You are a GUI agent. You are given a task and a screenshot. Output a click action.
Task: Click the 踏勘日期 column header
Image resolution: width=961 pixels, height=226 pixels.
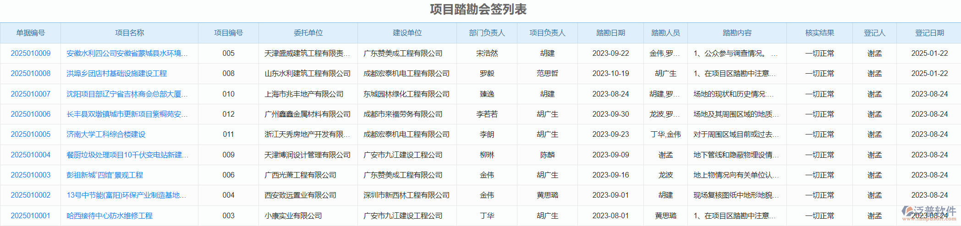point(611,33)
